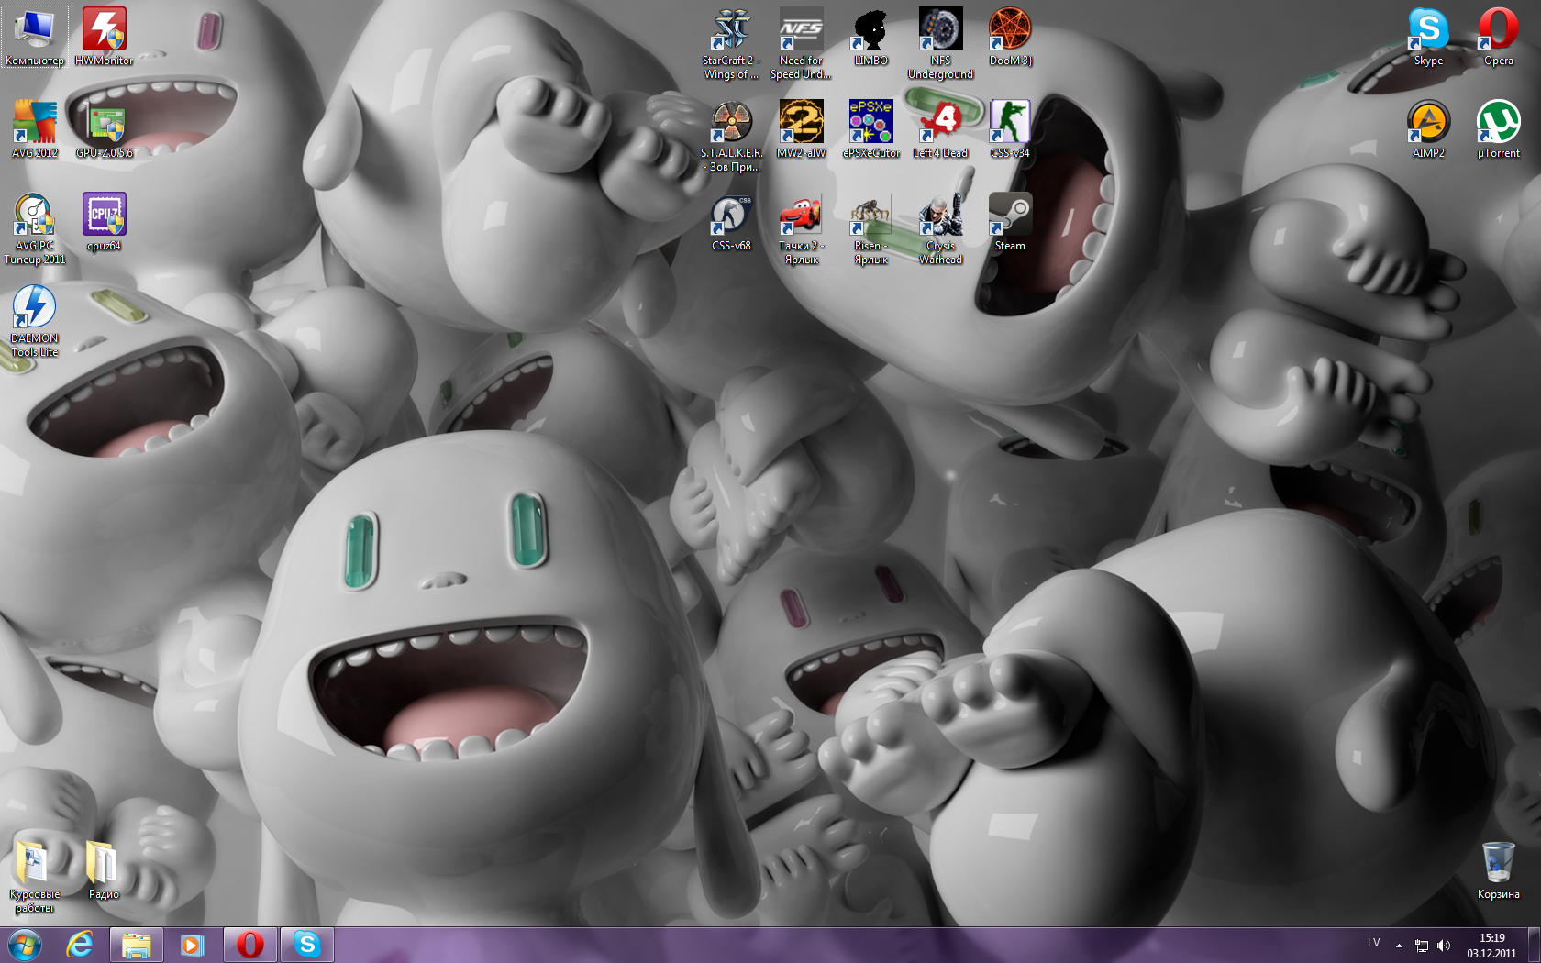The width and height of the screenshot is (1541, 963).
Task: Select the DAEMON Tools Lite shortcut
Action: tap(35, 321)
